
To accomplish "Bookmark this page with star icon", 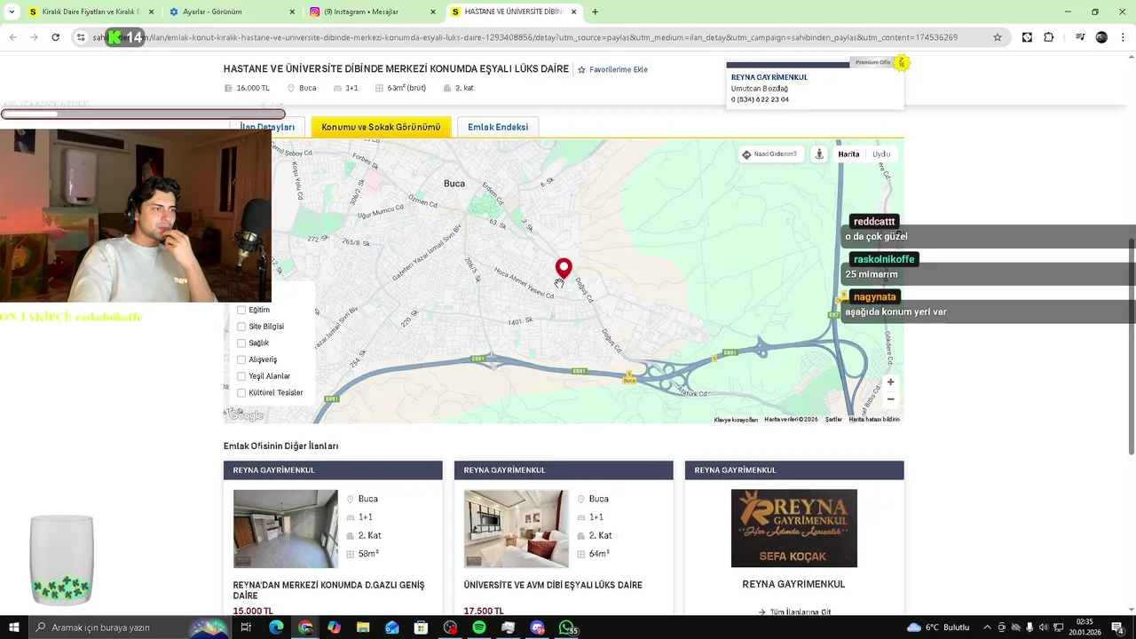I will 998,37.
